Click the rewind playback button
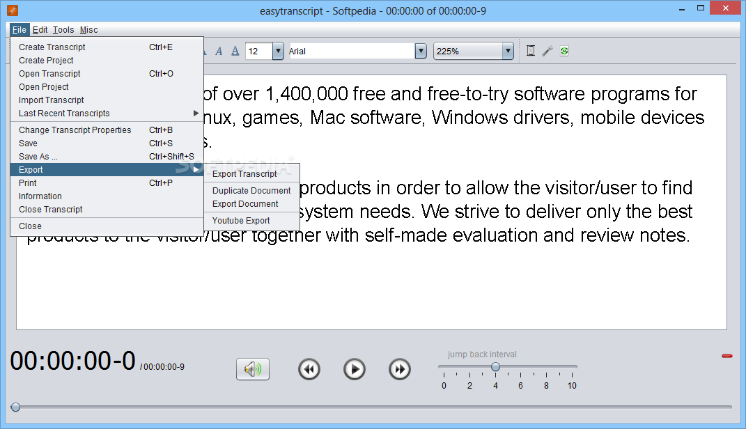The image size is (746, 429). point(309,369)
